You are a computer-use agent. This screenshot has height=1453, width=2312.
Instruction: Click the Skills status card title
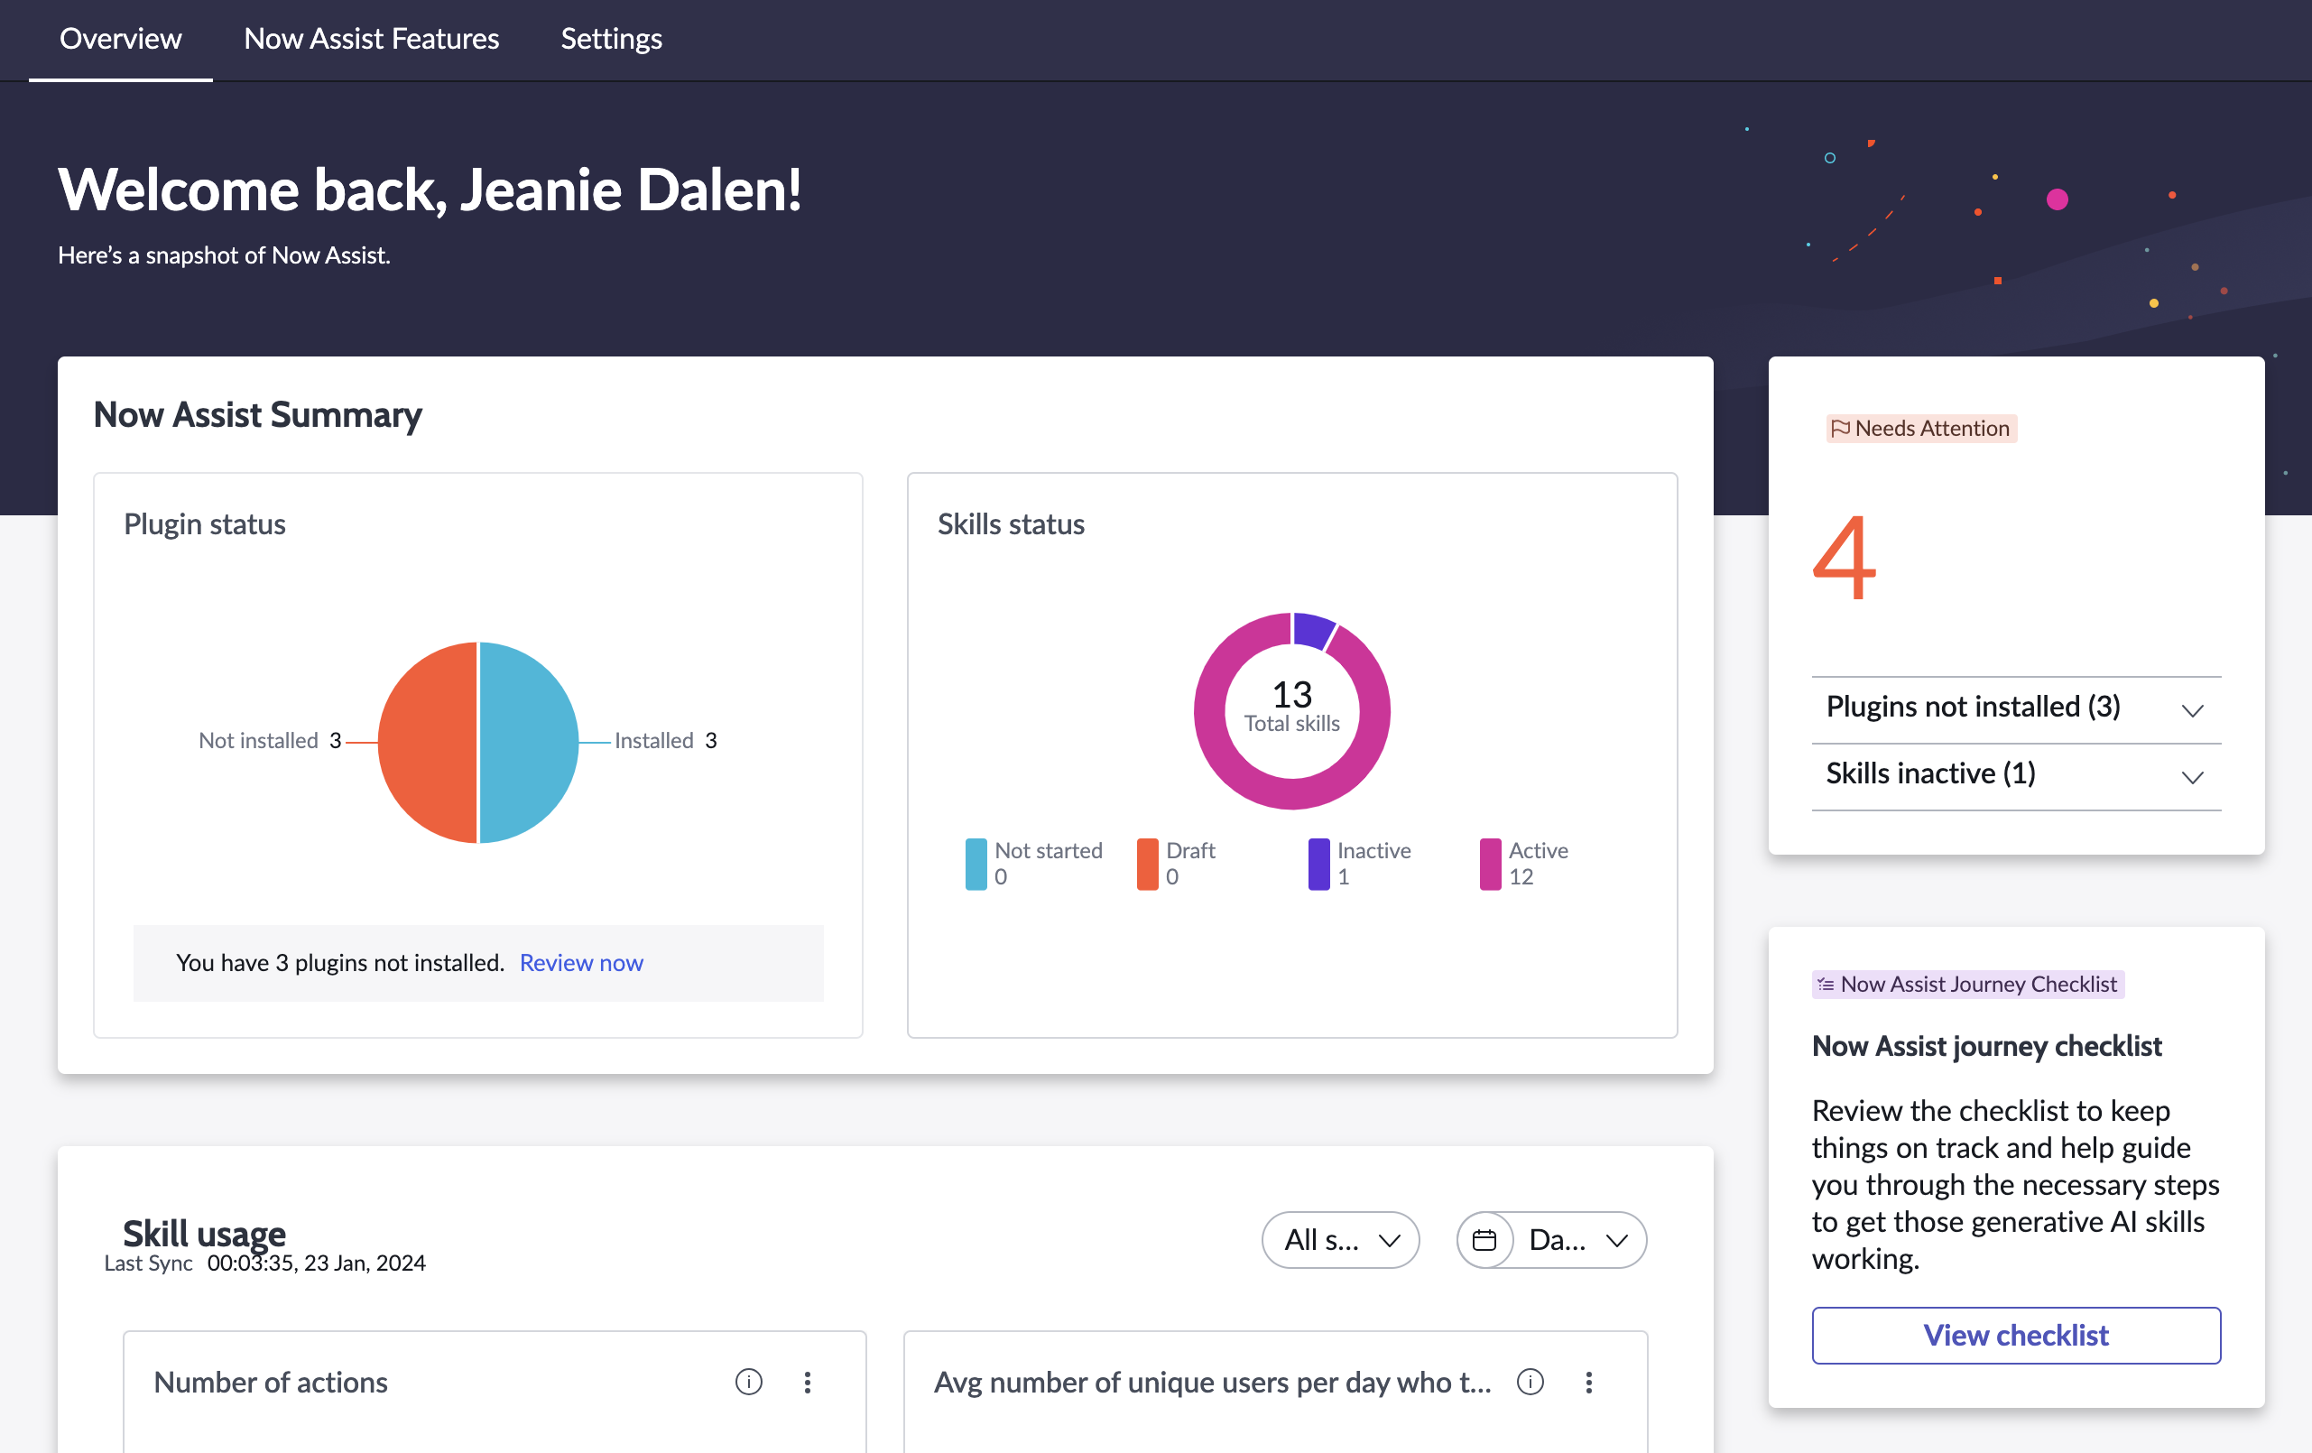click(1011, 524)
